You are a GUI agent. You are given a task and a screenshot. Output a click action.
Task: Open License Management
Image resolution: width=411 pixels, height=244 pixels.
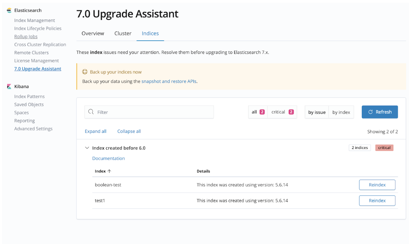click(x=36, y=61)
